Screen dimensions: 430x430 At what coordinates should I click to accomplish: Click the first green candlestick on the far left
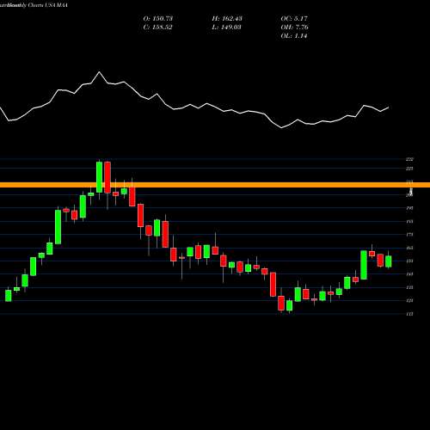coord(9,295)
